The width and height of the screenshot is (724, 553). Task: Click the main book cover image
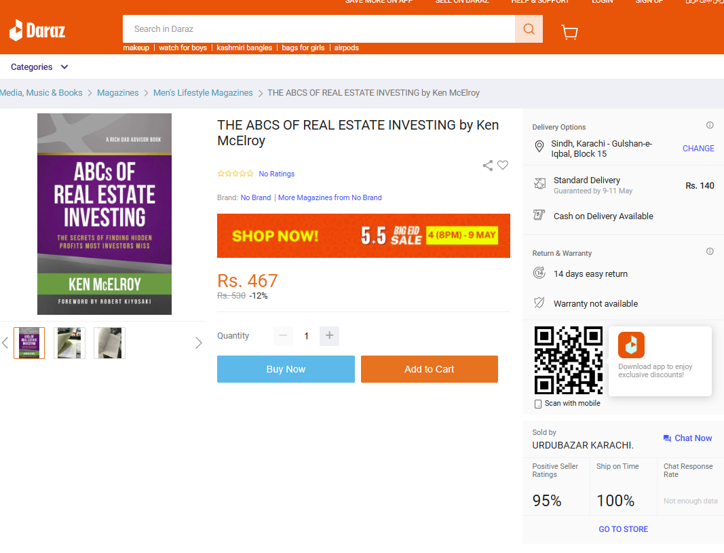tap(104, 214)
